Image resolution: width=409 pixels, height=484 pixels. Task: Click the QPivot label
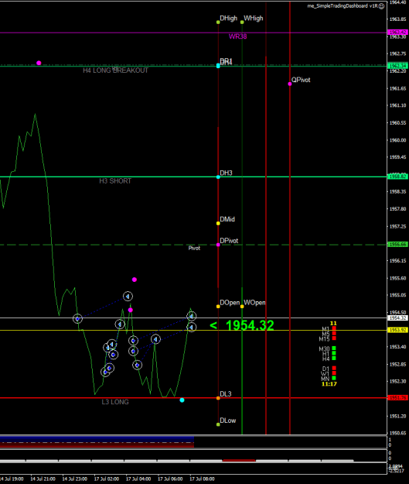pos(301,80)
